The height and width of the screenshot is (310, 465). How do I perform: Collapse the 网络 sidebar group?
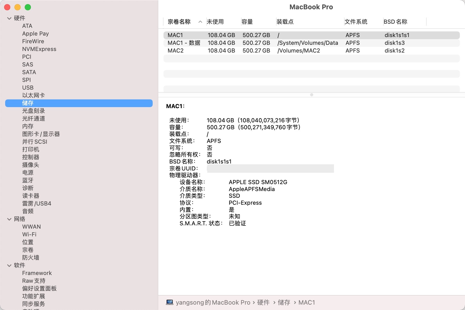tap(9, 219)
